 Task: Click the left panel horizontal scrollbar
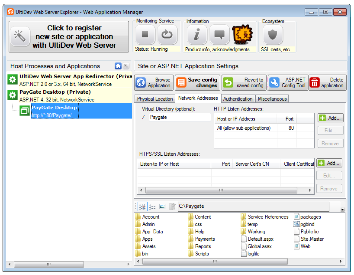[49, 264]
